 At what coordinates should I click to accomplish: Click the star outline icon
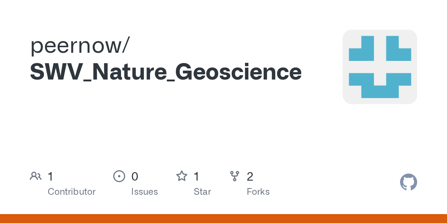click(x=182, y=176)
